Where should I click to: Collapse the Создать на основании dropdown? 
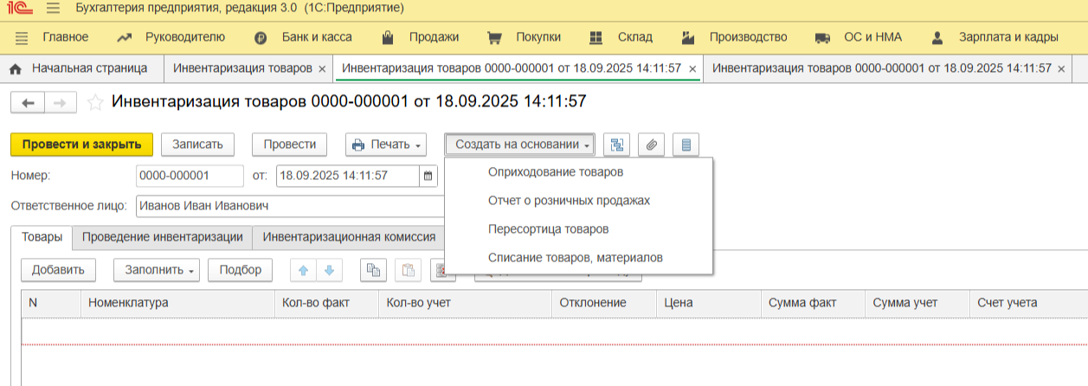point(521,145)
